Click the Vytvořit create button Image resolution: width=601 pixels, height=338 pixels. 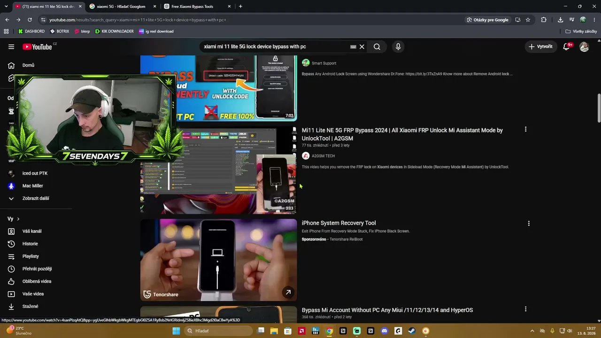click(540, 46)
